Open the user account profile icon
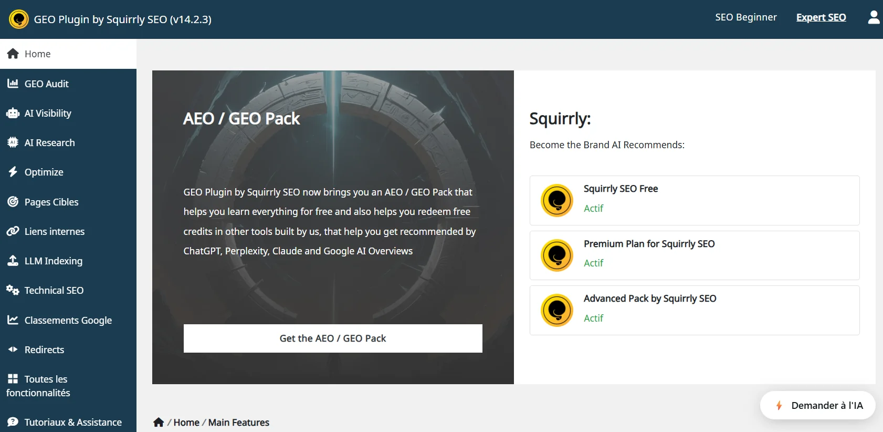Screen dimensions: 883x432 pyautogui.click(x=874, y=17)
